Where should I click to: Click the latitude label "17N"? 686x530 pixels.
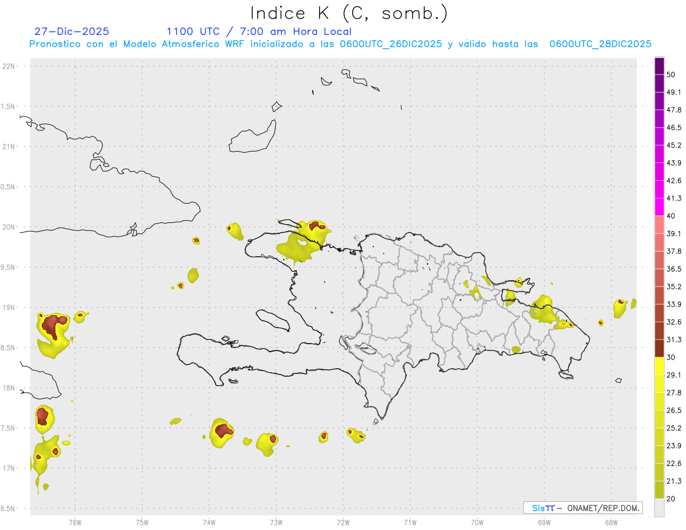click(x=10, y=469)
